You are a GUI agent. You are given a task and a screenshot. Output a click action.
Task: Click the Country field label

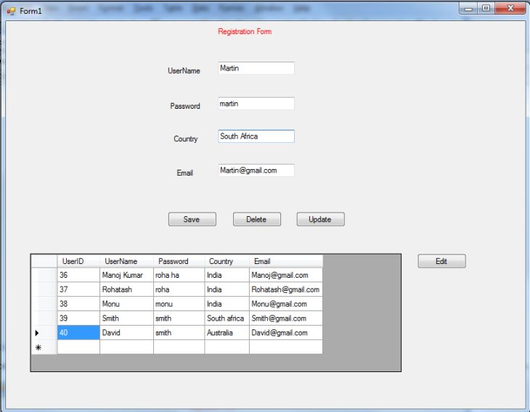tap(186, 139)
